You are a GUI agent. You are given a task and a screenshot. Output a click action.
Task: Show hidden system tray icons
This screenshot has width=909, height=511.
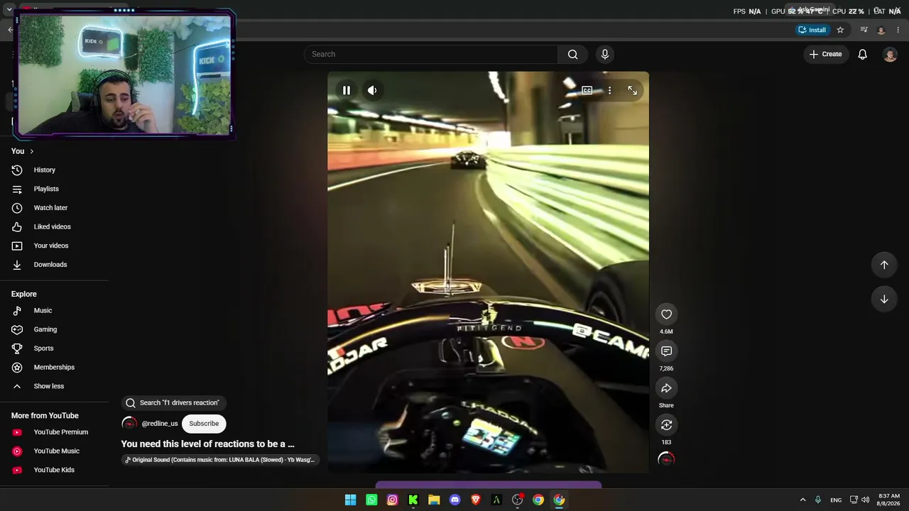pos(802,500)
